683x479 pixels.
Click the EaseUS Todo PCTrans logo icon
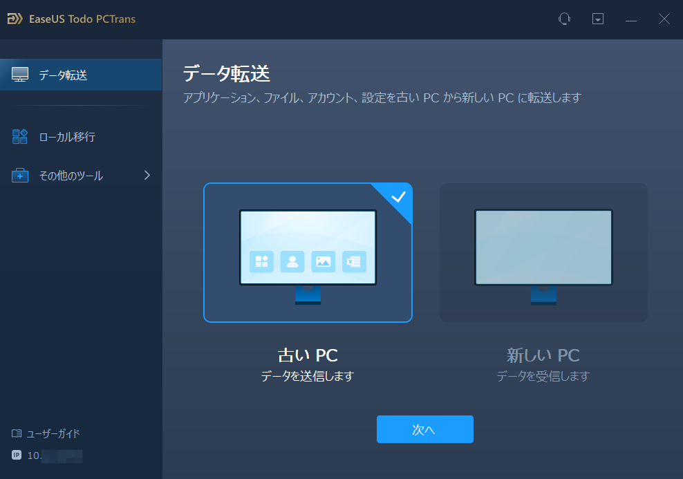pos(14,19)
